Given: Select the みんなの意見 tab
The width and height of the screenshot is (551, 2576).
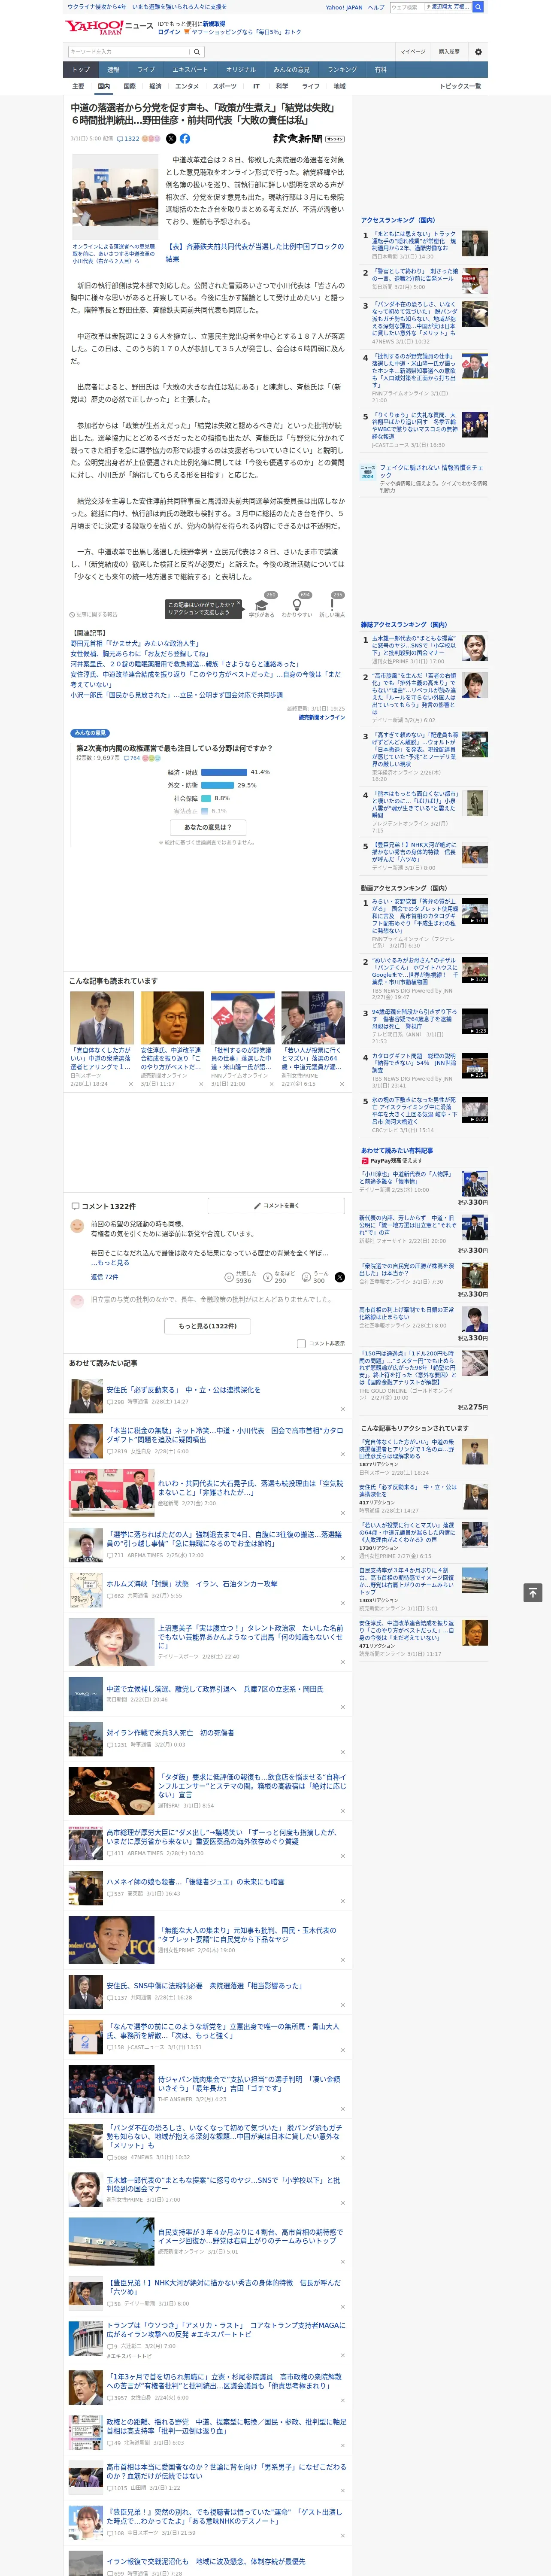Looking at the screenshot, I should coord(291,70).
